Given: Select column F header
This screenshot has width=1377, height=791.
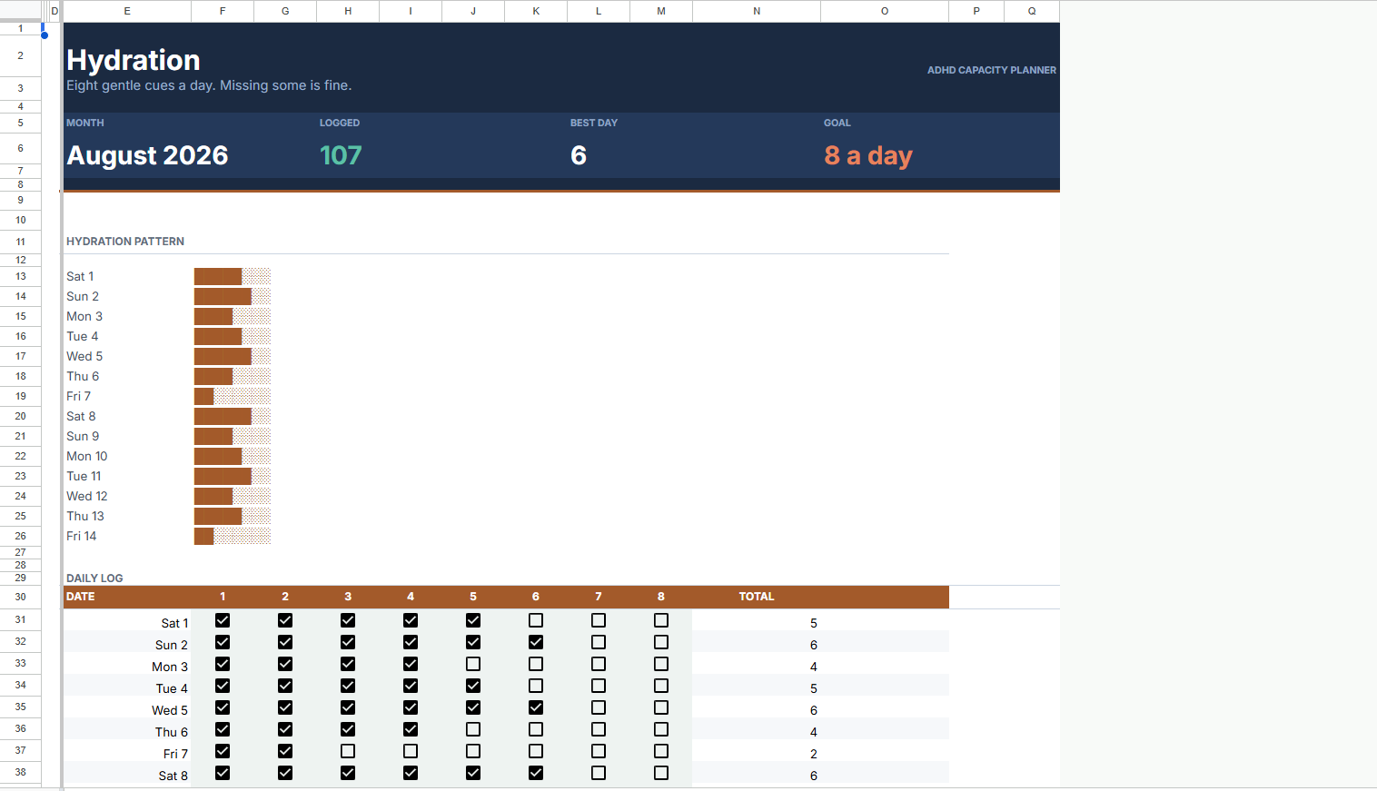Looking at the screenshot, I should [x=223, y=11].
